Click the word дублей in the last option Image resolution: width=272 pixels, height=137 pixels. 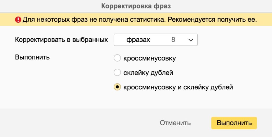(x=221, y=87)
